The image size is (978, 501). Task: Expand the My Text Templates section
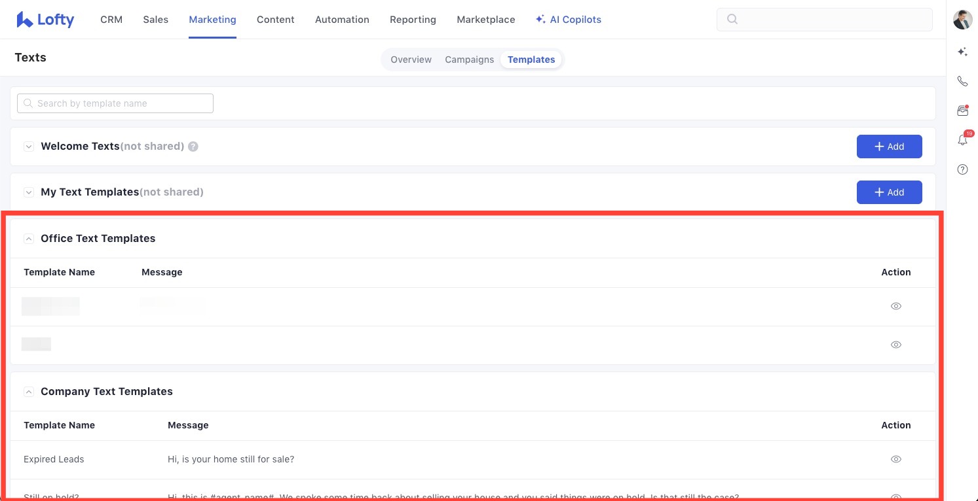point(29,192)
